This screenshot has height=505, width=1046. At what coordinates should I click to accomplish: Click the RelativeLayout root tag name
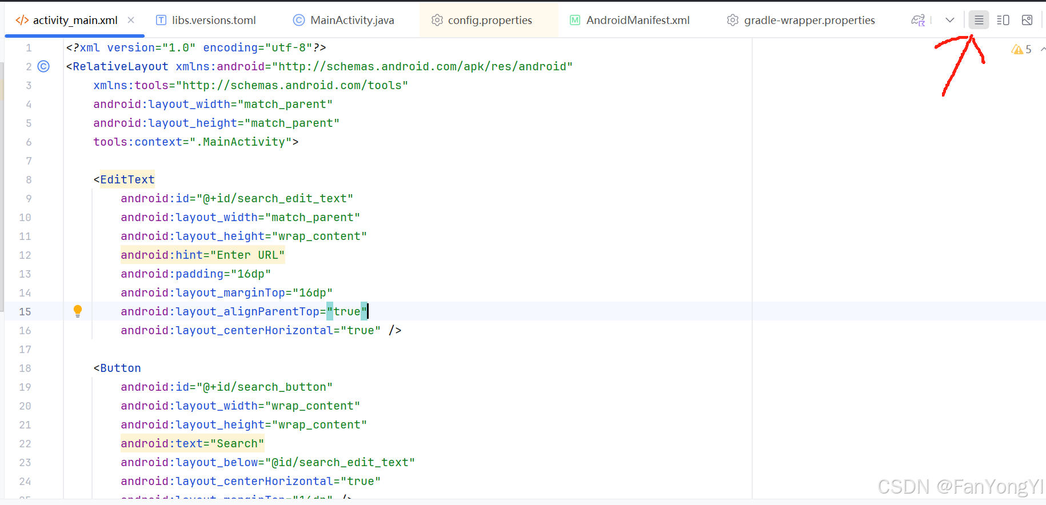click(121, 67)
